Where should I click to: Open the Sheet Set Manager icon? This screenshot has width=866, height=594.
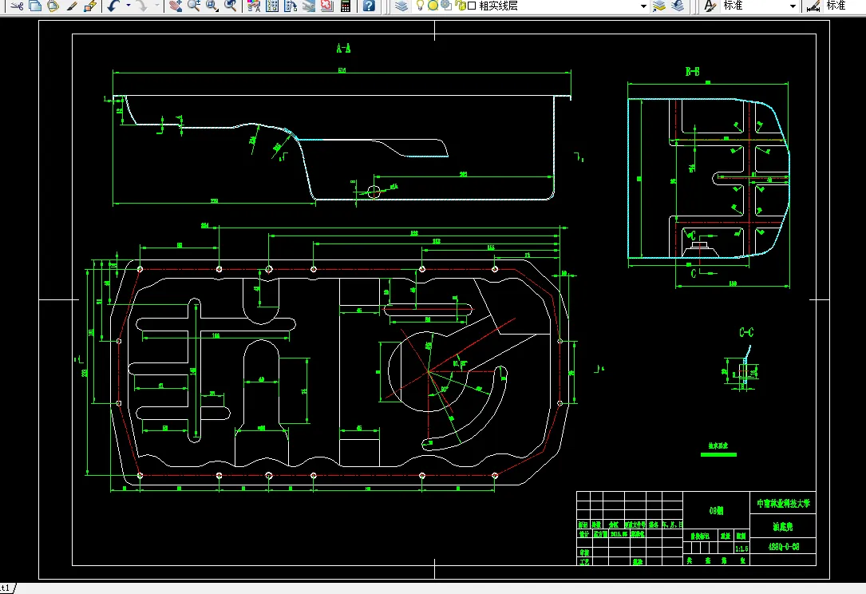pos(309,6)
